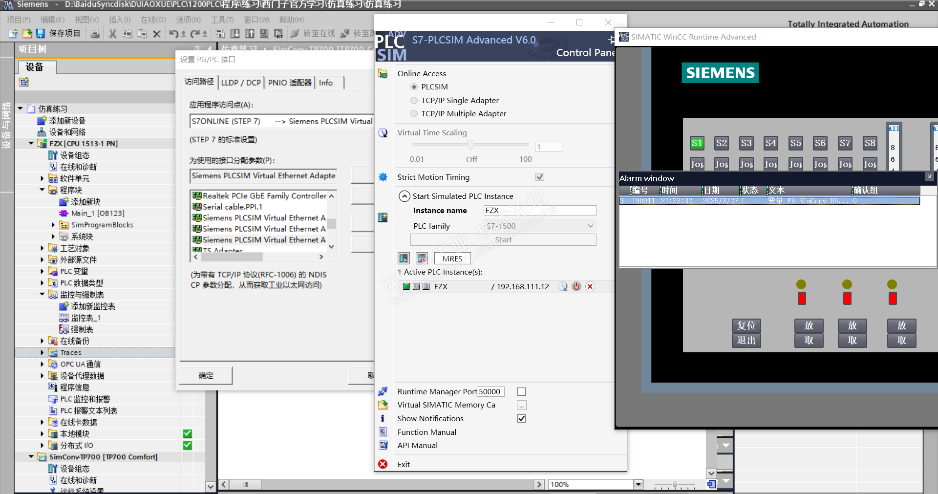
Task: Toggle the green checkbox beside 分布式 I/O
Action: [x=188, y=446]
